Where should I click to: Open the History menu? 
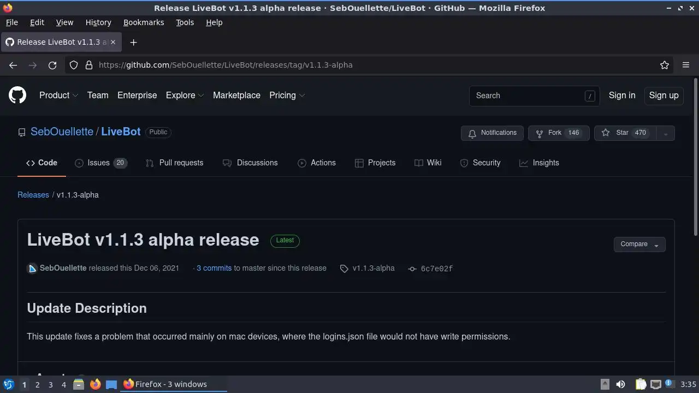tap(98, 22)
